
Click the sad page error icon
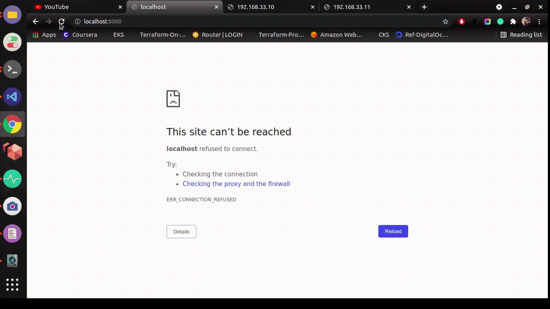[173, 99]
